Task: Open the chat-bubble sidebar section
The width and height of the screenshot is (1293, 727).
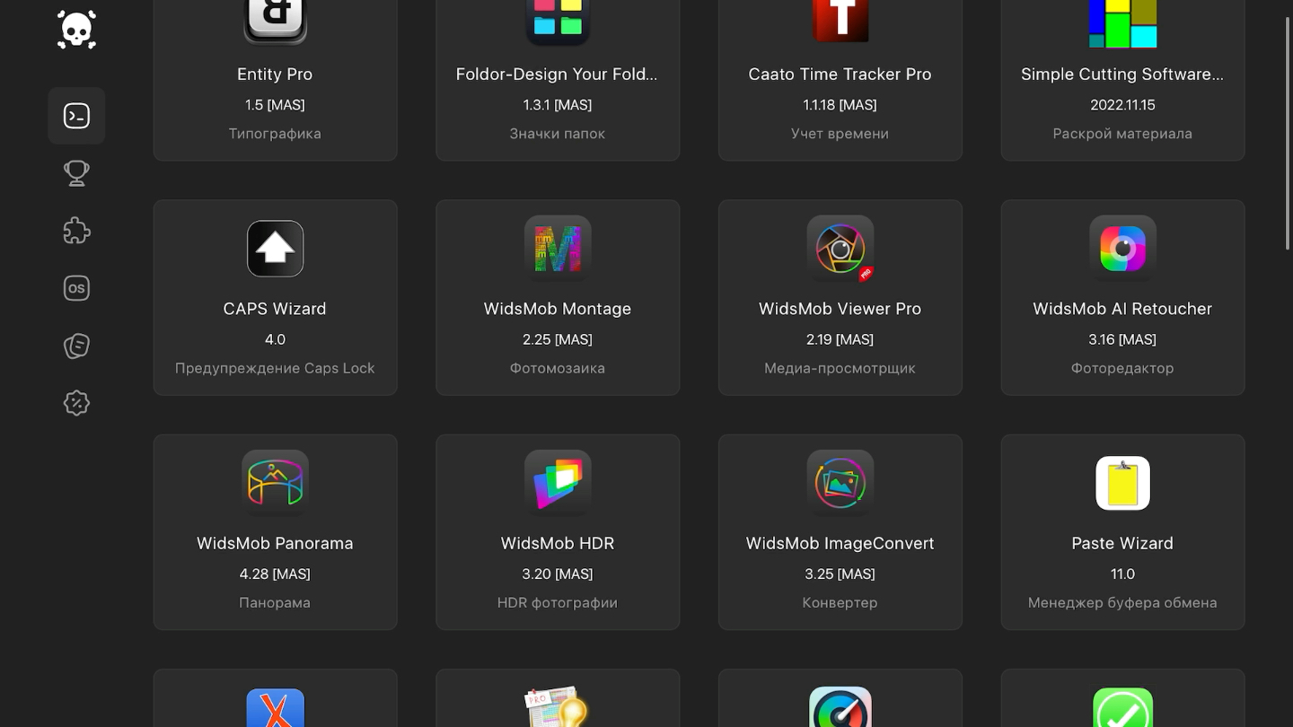Action: click(x=76, y=346)
